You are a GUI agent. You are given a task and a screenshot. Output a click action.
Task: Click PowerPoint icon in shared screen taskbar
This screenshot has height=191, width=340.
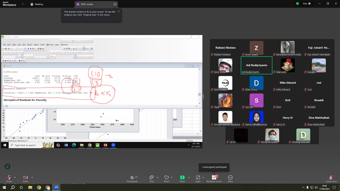point(105,145)
